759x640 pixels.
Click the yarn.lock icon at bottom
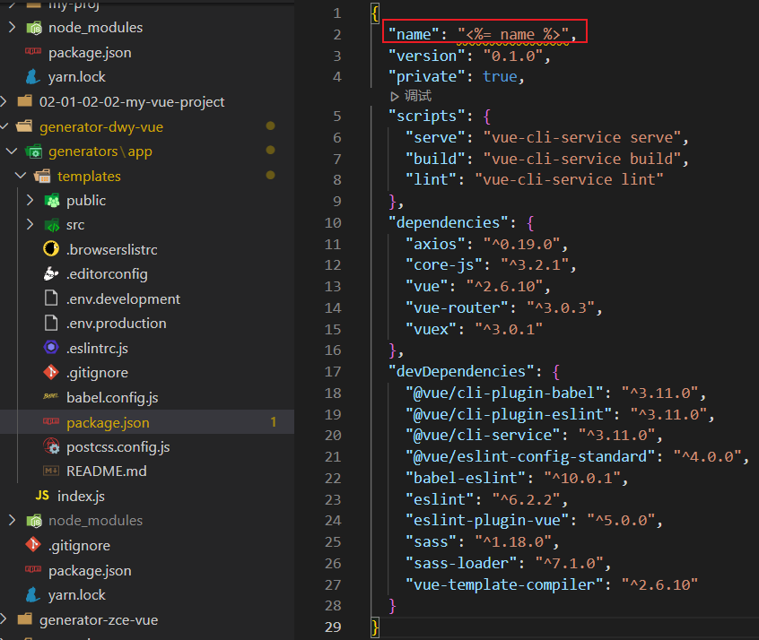tap(33, 595)
